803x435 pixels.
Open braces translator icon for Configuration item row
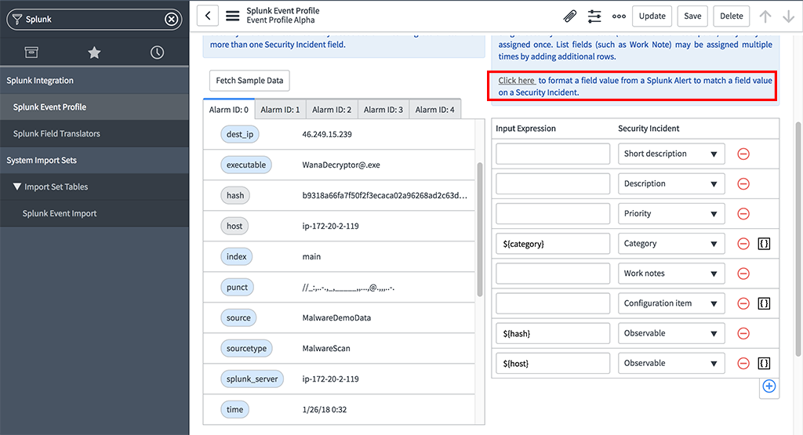click(764, 303)
